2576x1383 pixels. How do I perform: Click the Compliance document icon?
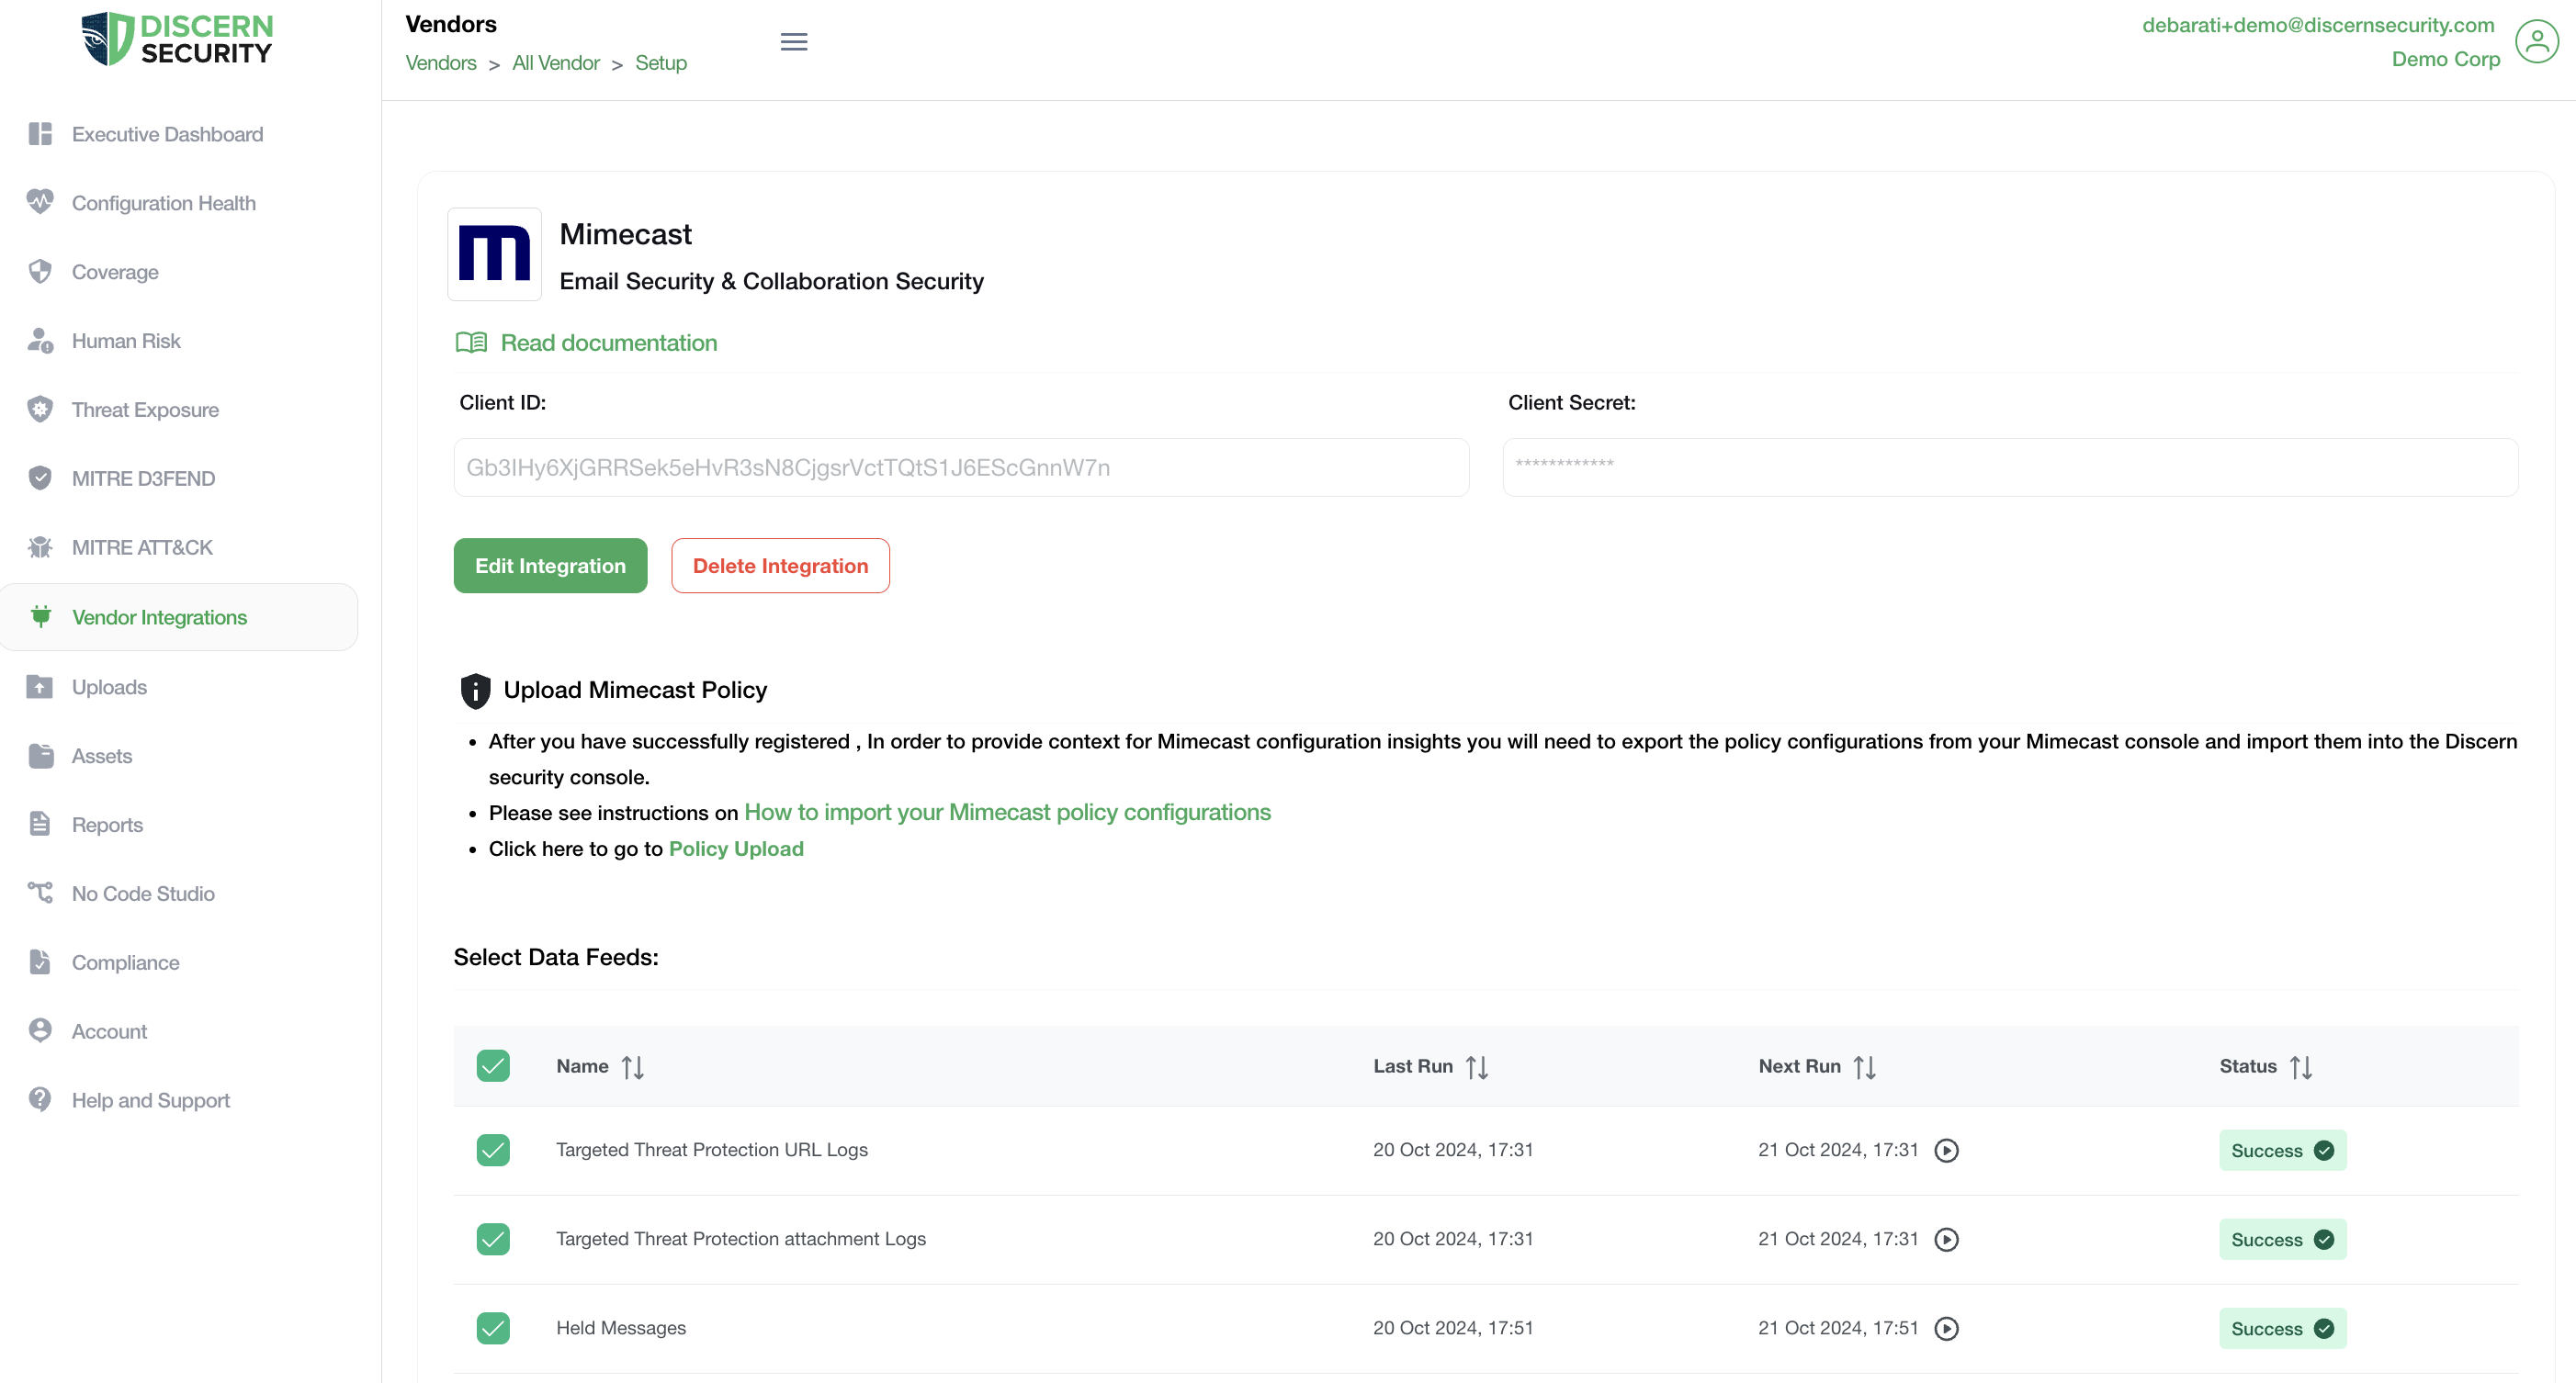click(40, 962)
